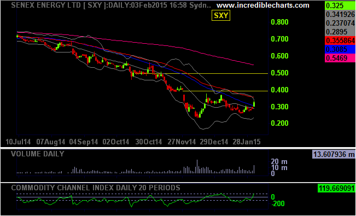Viewport: 356px width, 216px height.
Task: Click the 119.669091 CCI value box
Action: tap(336, 188)
